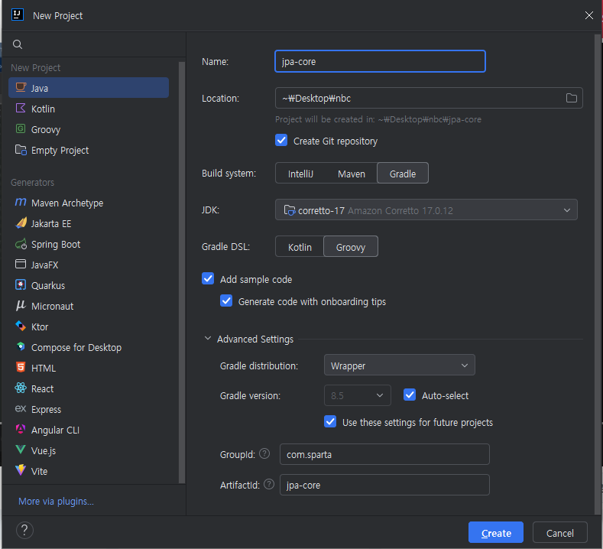
Task: Click the Groovy G icon
Action: pos(21,128)
